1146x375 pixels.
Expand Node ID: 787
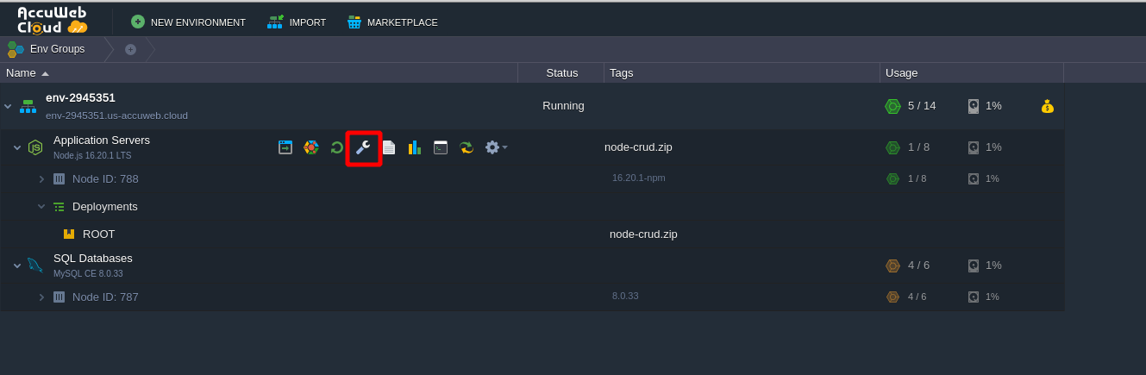[x=41, y=297]
